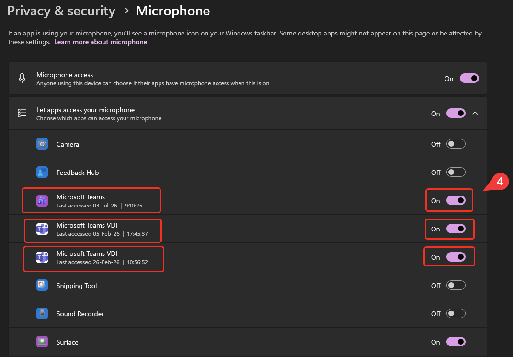Viewport: 513px width, 357px height.
Task: Click the Camera app name
Action: [68, 144]
